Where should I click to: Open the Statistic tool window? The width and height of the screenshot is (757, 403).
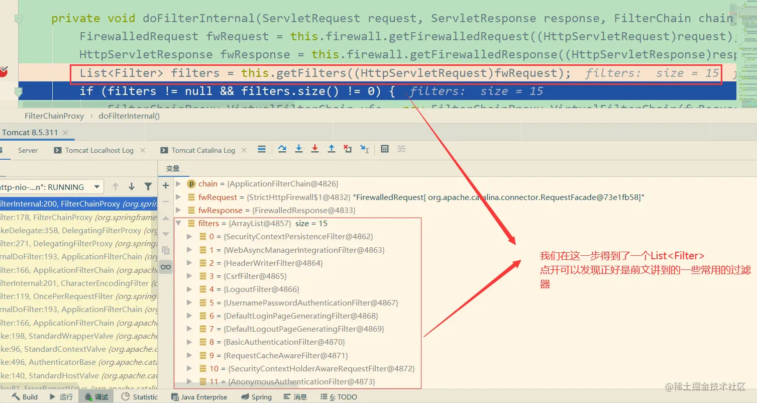click(x=140, y=397)
